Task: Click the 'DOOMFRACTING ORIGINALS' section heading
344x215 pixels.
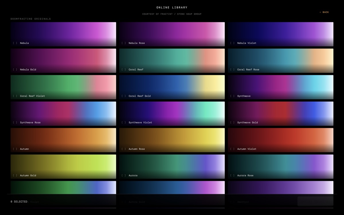Action: 31,19
